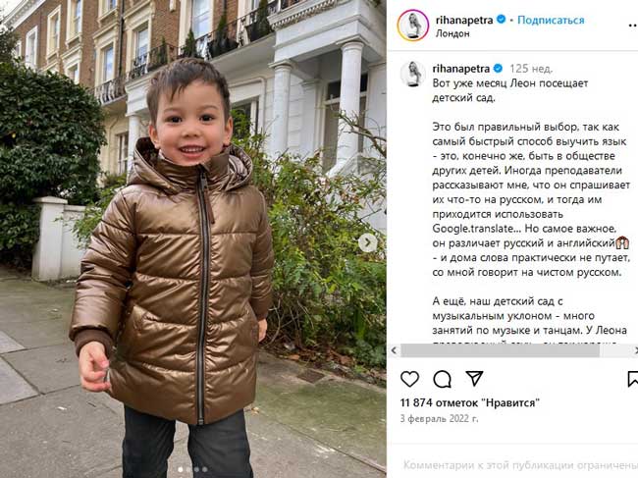Open rihanapetra username in header
Image resolution: width=638 pixels, height=478 pixels.
(464, 20)
